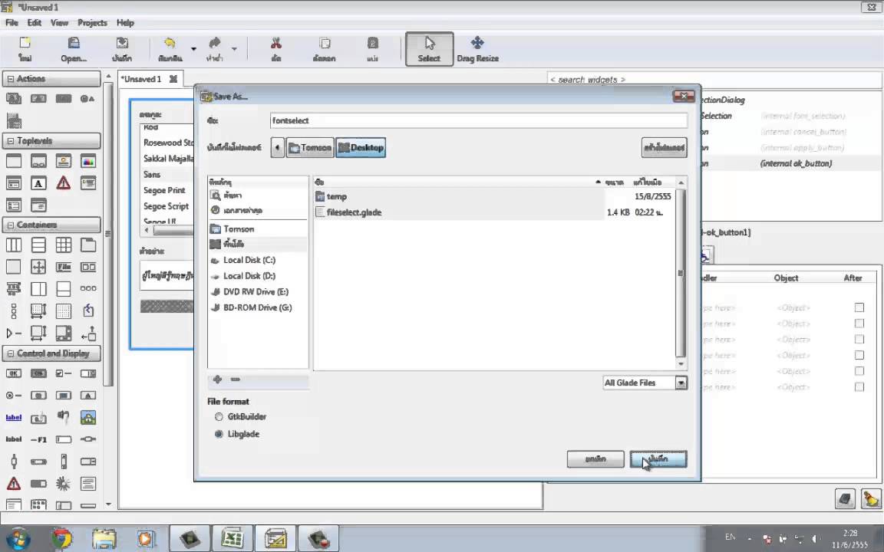This screenshot has height=552, width=884.
Task: Open the All Glade Files filter dropdown
Action: click(645, 383)
